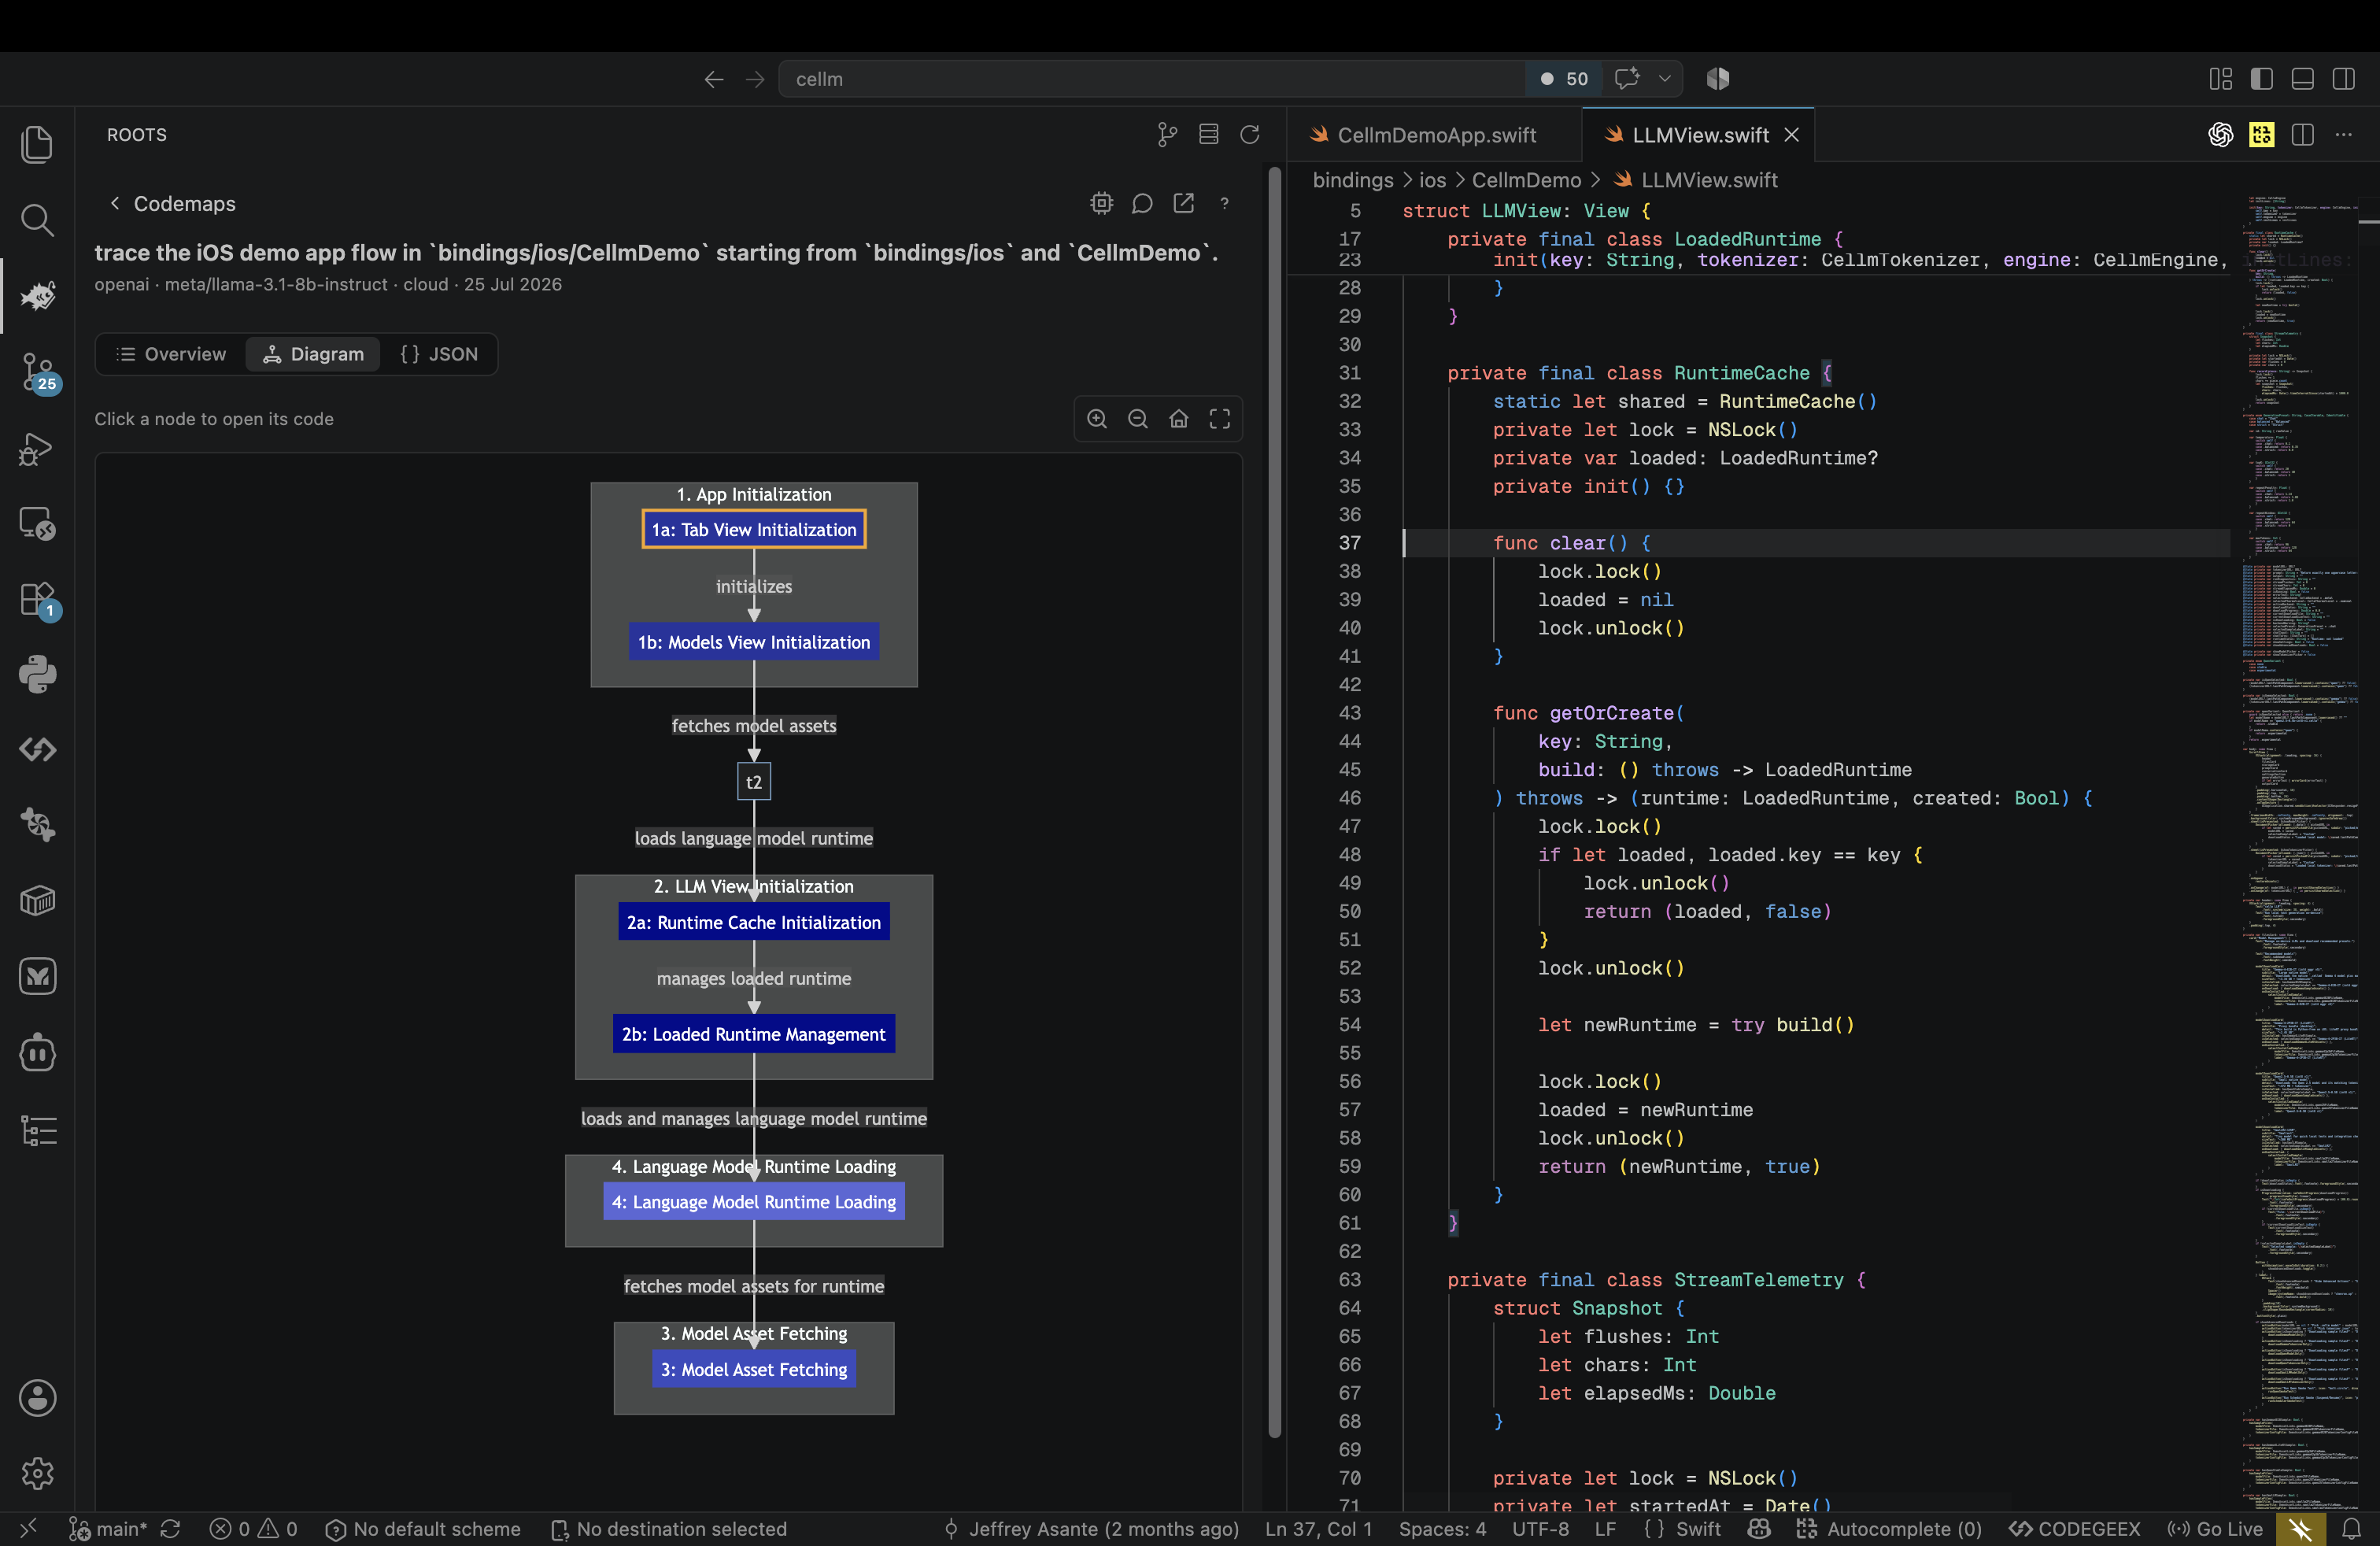Viewport: 2380px width, 1546px height.
Task: Open node '2b: Loaded Runtime Management'
Action: click(754, 1034)
